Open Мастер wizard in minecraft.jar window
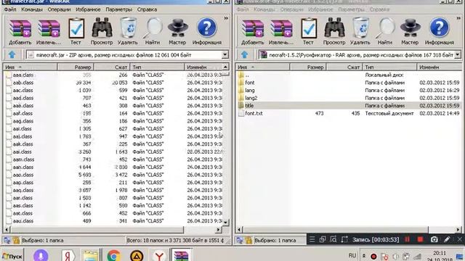 tap(177, 31)
